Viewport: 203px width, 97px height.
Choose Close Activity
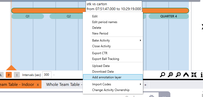pyautogui.click(x=113, y=46)
